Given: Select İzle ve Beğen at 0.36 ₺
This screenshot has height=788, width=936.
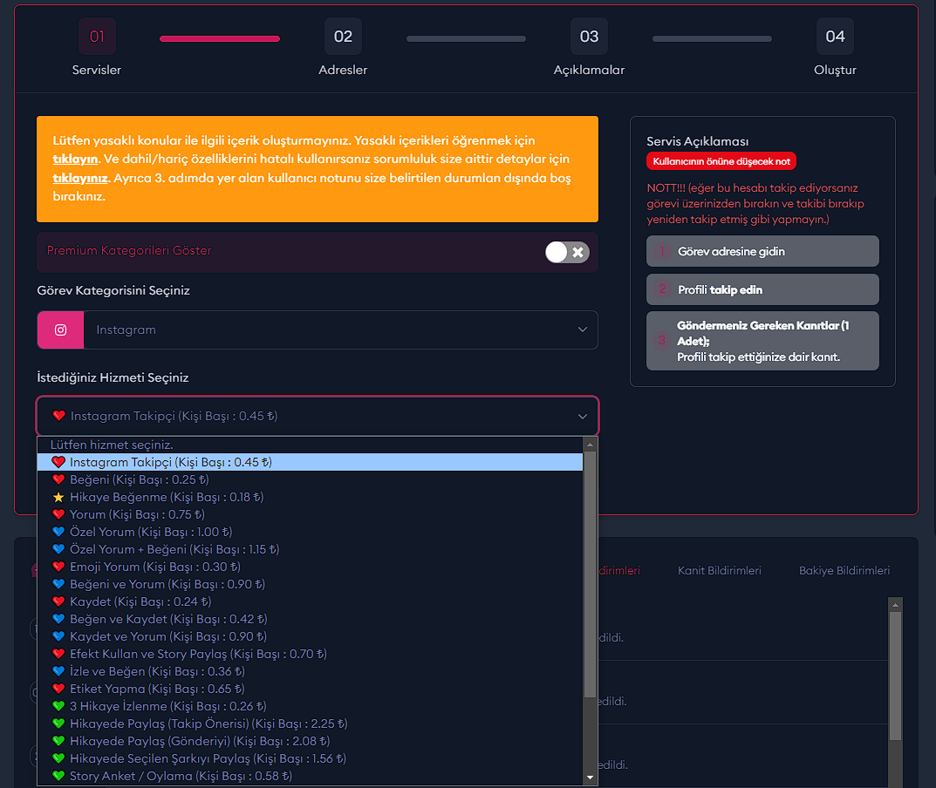Looking at the screenshot, I should coord(310,671).
